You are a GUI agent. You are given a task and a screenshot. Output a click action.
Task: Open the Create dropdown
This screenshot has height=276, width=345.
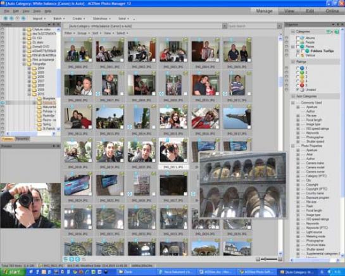tap(78, 19)
